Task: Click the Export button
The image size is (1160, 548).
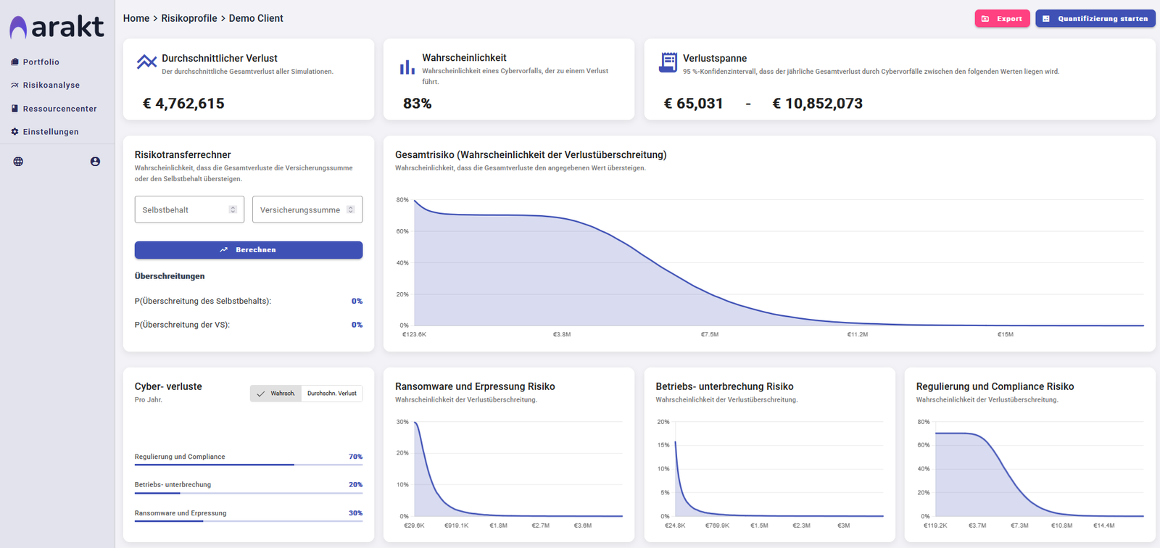Action: coord(1002,19)
